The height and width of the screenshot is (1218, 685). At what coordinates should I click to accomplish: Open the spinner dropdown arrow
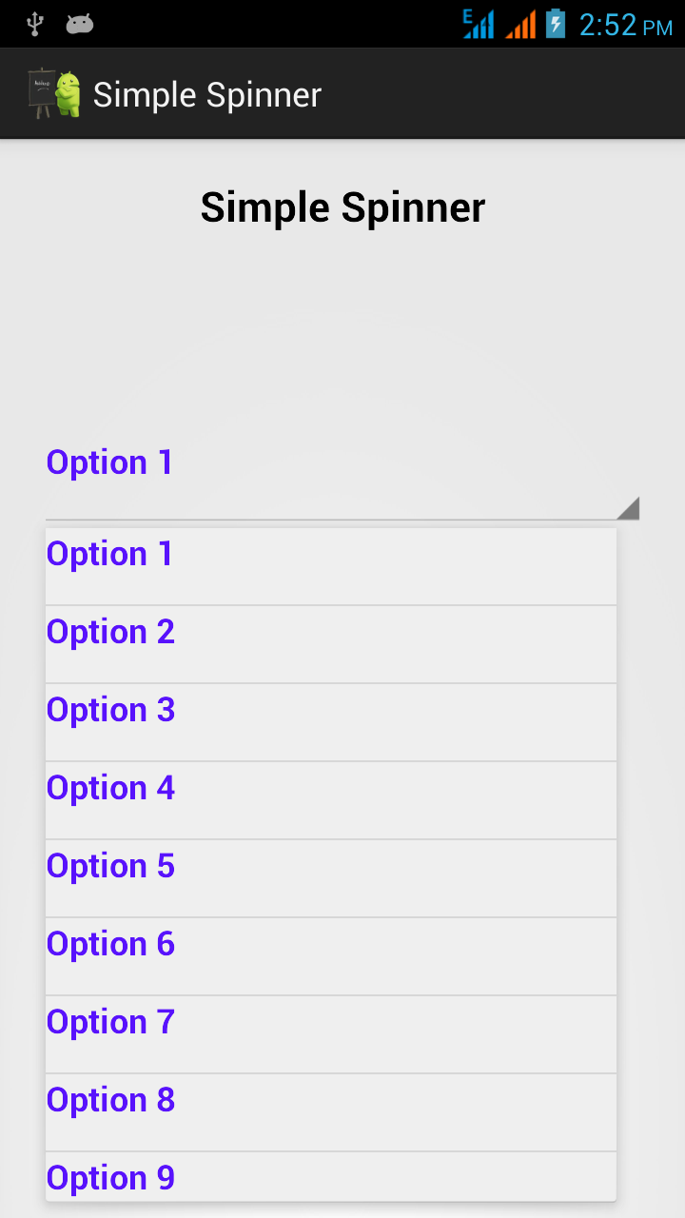pyautogui.click(x=629, y=508)
